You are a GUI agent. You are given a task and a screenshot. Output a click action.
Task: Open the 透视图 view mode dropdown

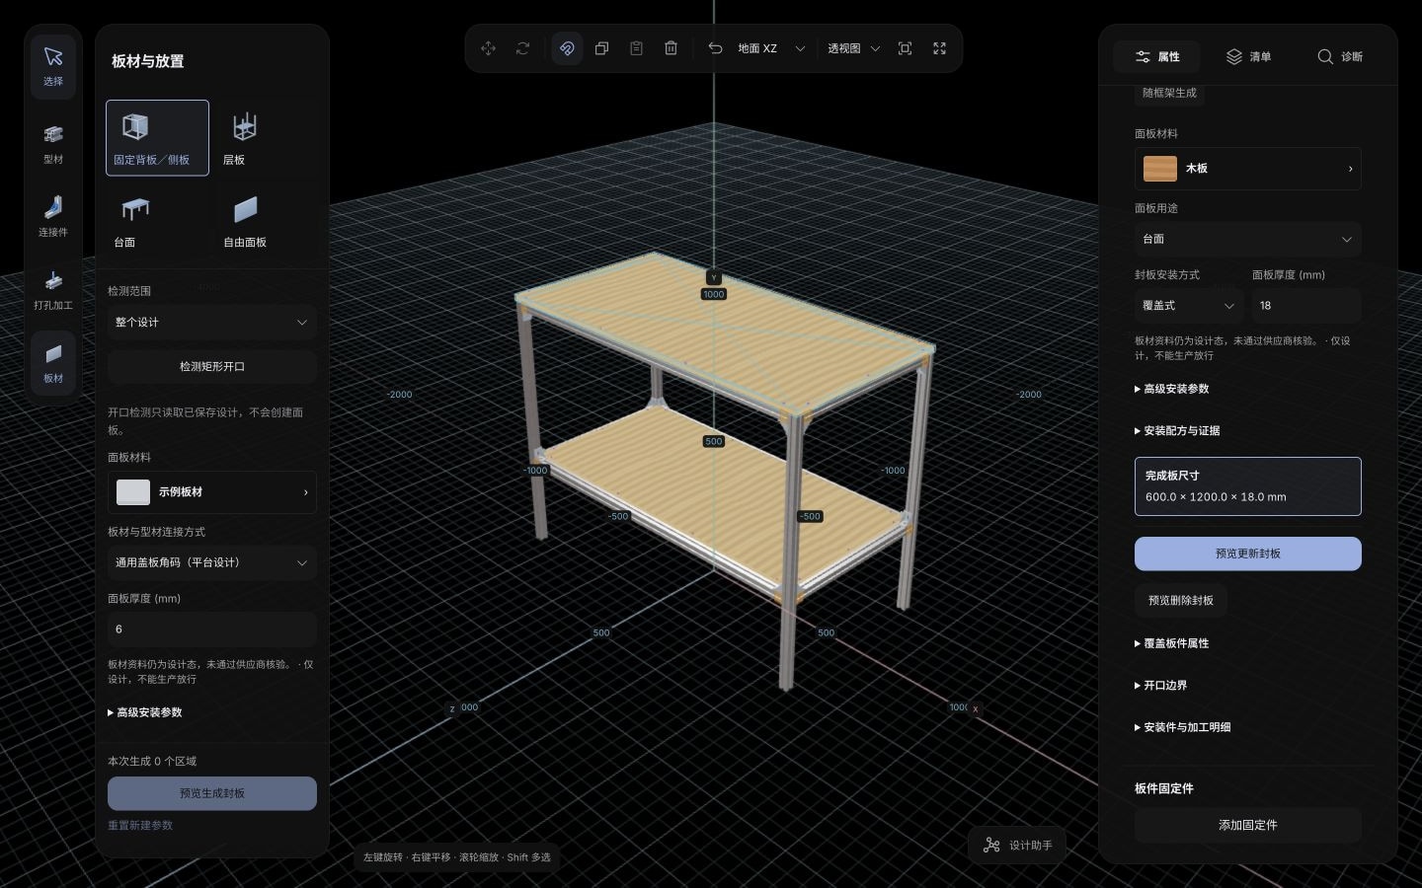(853, 48)
